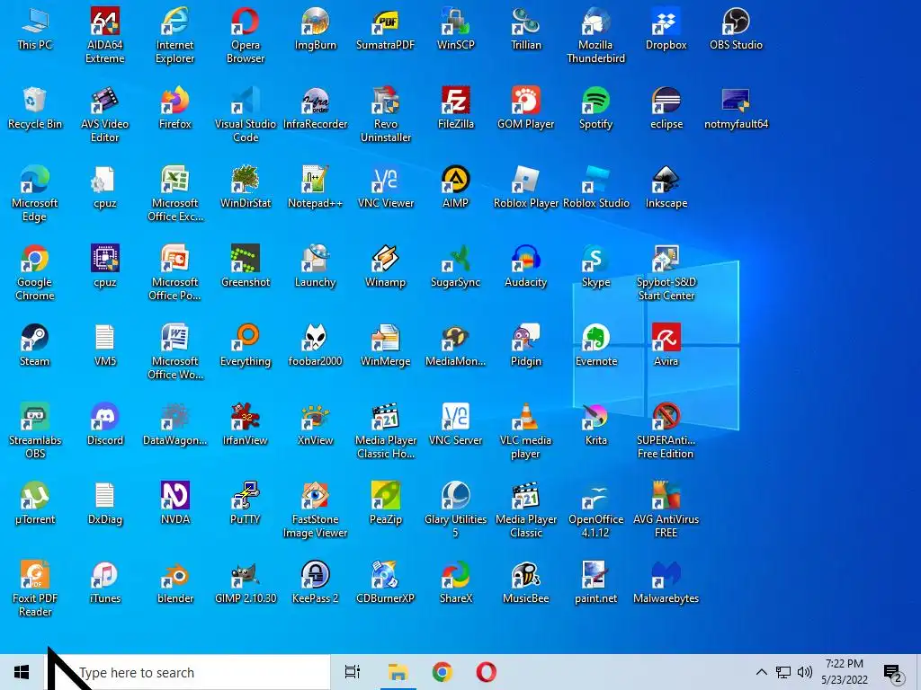Select the OpenOffice 4.1.12 icon
921x690 pixels.
pyautogui.click(x=595, y=510)
